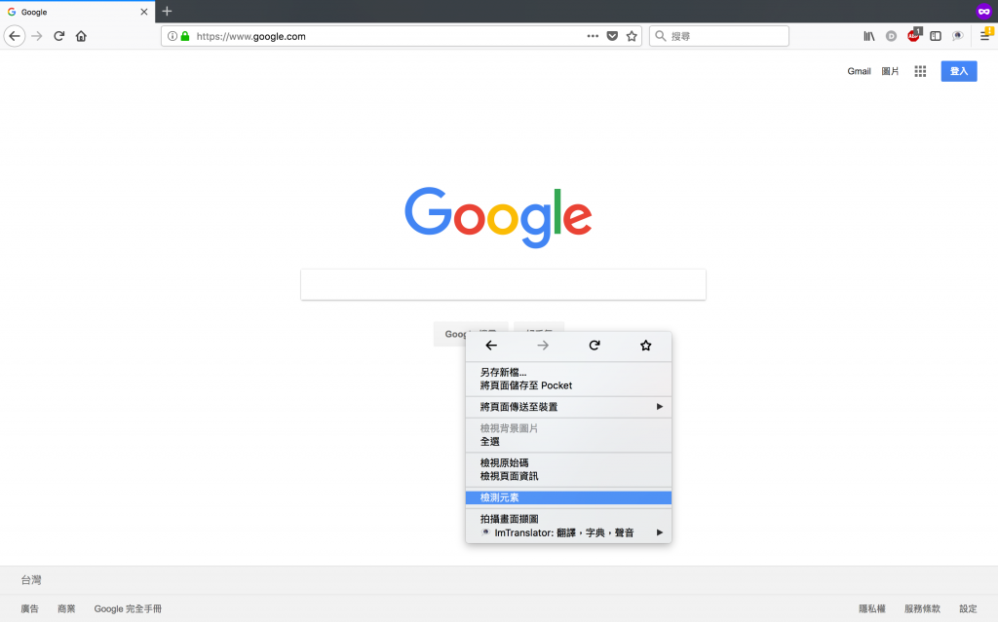The width and height of the screenshot is (998, 622).
Task: Click the Google logo
Action: tap(498, 217)
